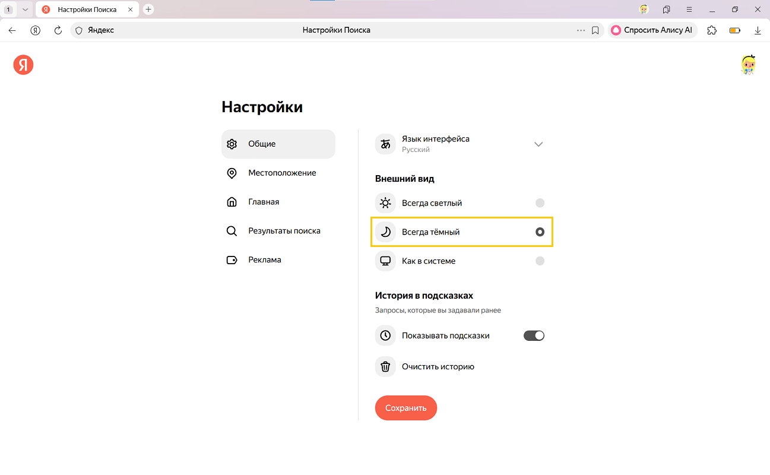The width and height of the screenshot is (770, 475).
Task: Open the 'Местоположение' settings section
Action: tap(281, 173)
